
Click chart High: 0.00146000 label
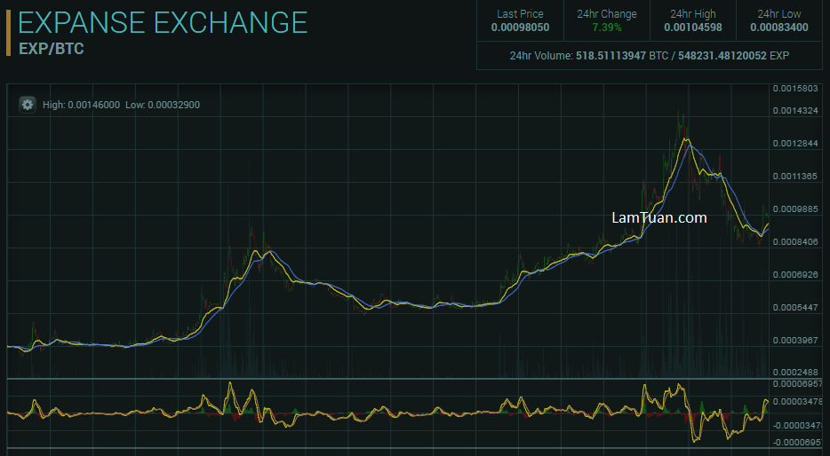tap(81, 105)
